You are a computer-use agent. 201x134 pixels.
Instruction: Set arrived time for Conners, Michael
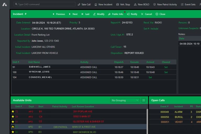pyautogui.click(x=150, y=77)
